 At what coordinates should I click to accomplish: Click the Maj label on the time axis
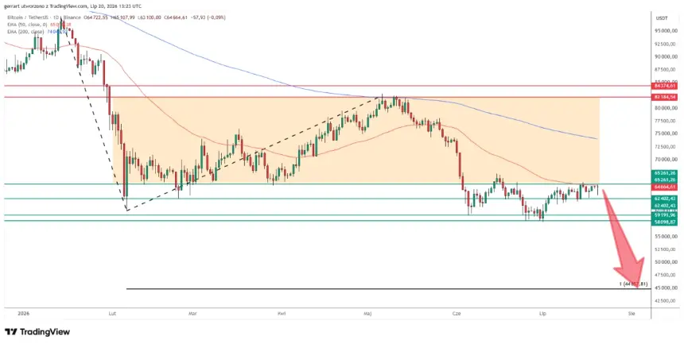pos(368,314)
